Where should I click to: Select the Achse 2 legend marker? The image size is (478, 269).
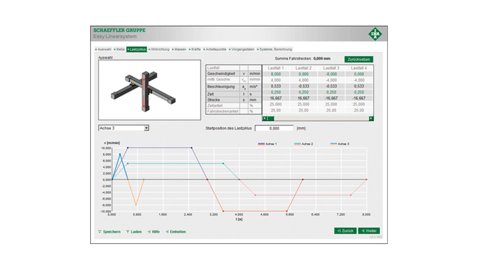pos(297,144)
